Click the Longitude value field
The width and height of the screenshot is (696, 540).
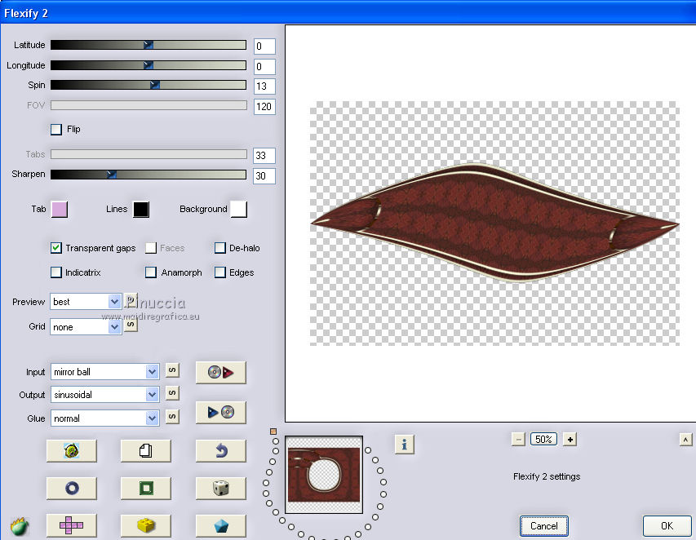[x=264, y=67]
